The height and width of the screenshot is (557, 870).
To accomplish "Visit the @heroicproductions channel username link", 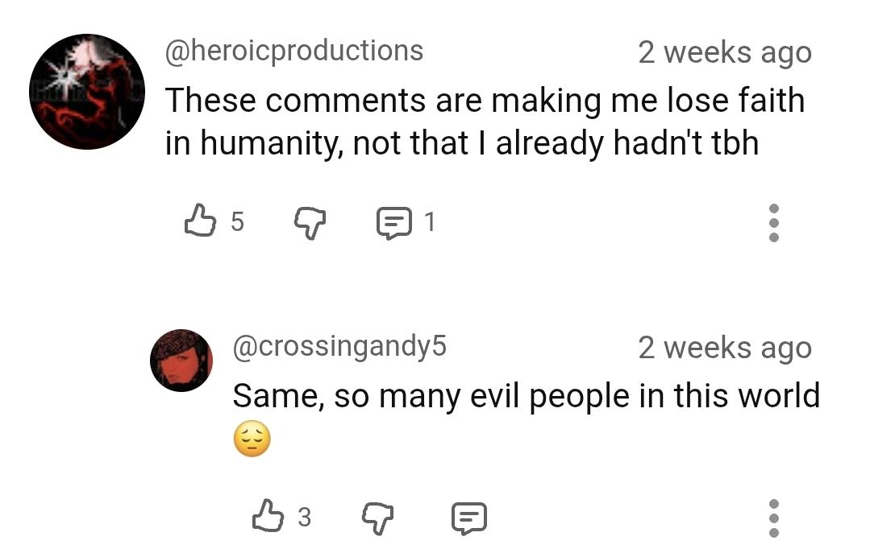I will click(294, 51).
